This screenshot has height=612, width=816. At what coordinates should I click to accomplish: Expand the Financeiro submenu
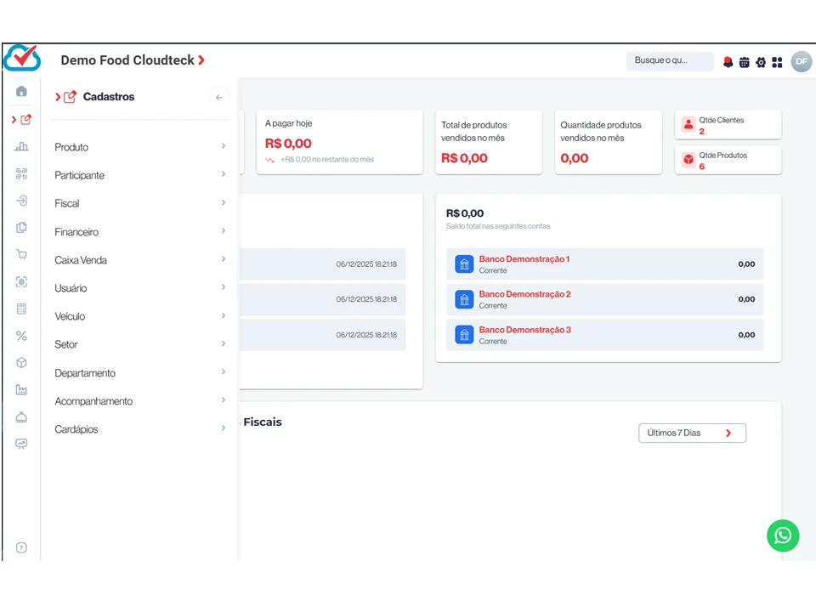pos(139,232)
